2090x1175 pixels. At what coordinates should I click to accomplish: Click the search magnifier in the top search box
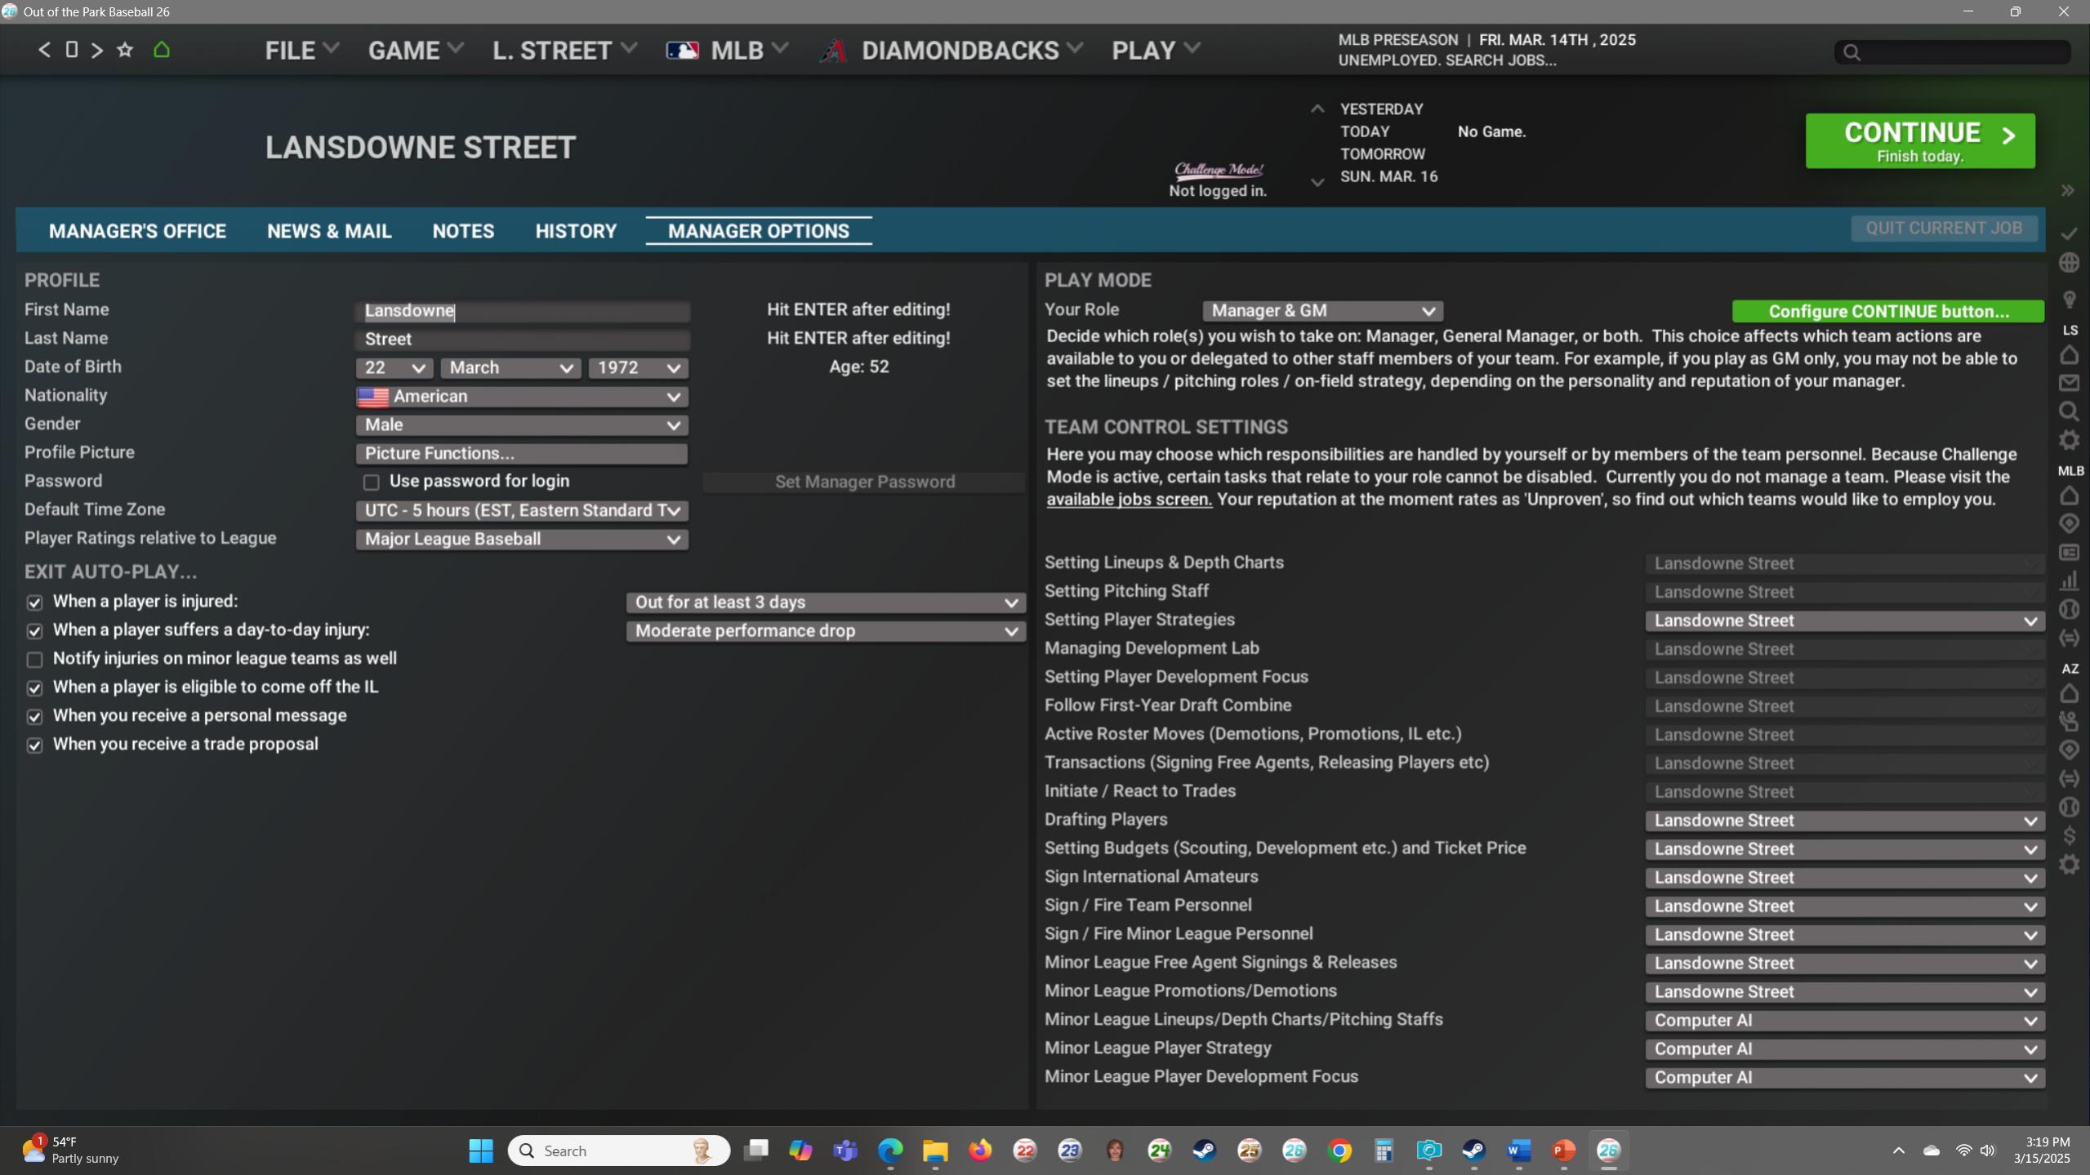click(1852, 52)
